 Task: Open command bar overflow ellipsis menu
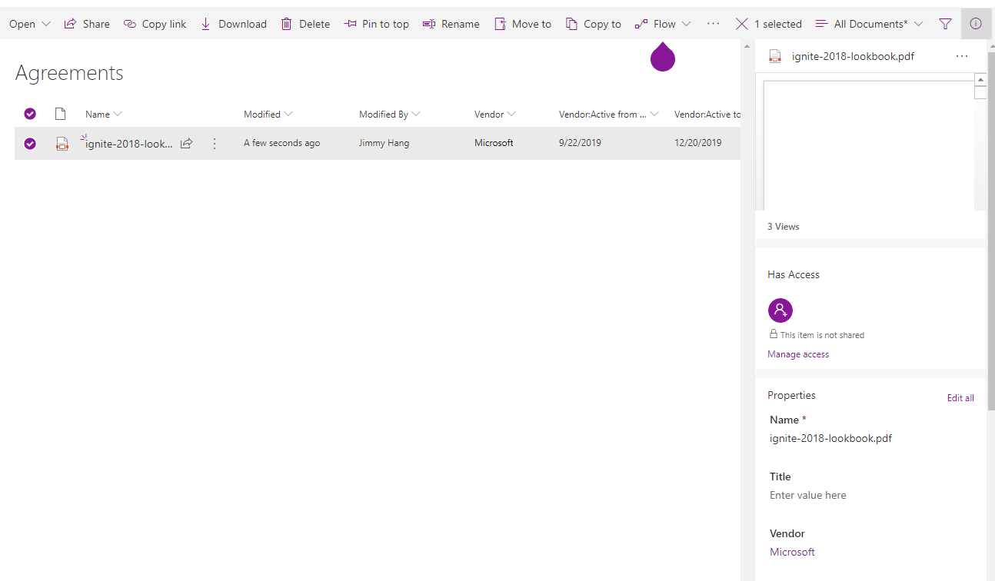713,24
